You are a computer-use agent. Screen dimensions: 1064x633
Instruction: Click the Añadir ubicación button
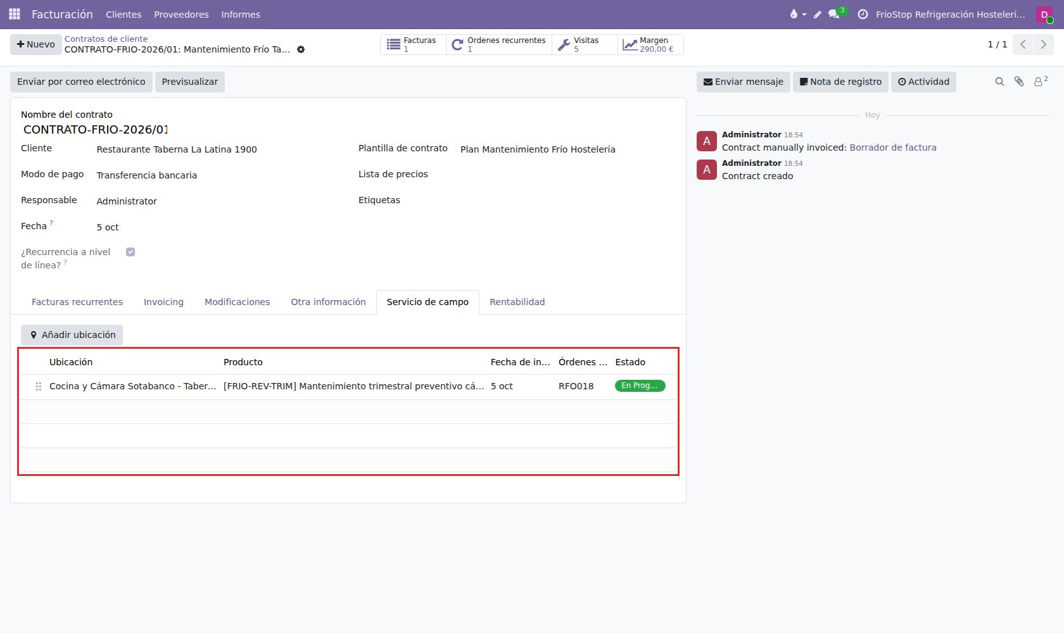click(72, 335)
